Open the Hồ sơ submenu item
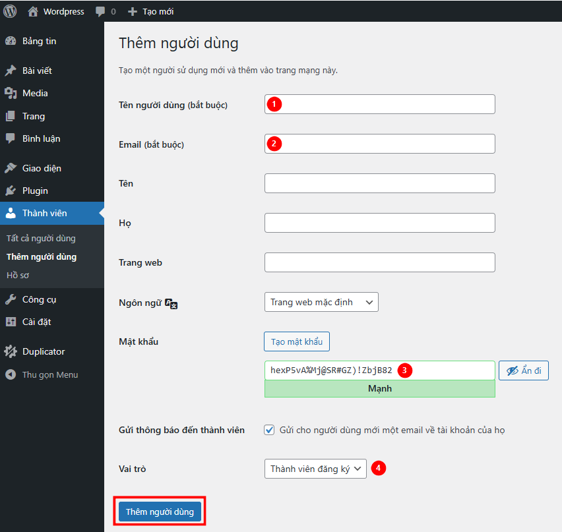Viewport: 562px width, 532px height. 16,275
